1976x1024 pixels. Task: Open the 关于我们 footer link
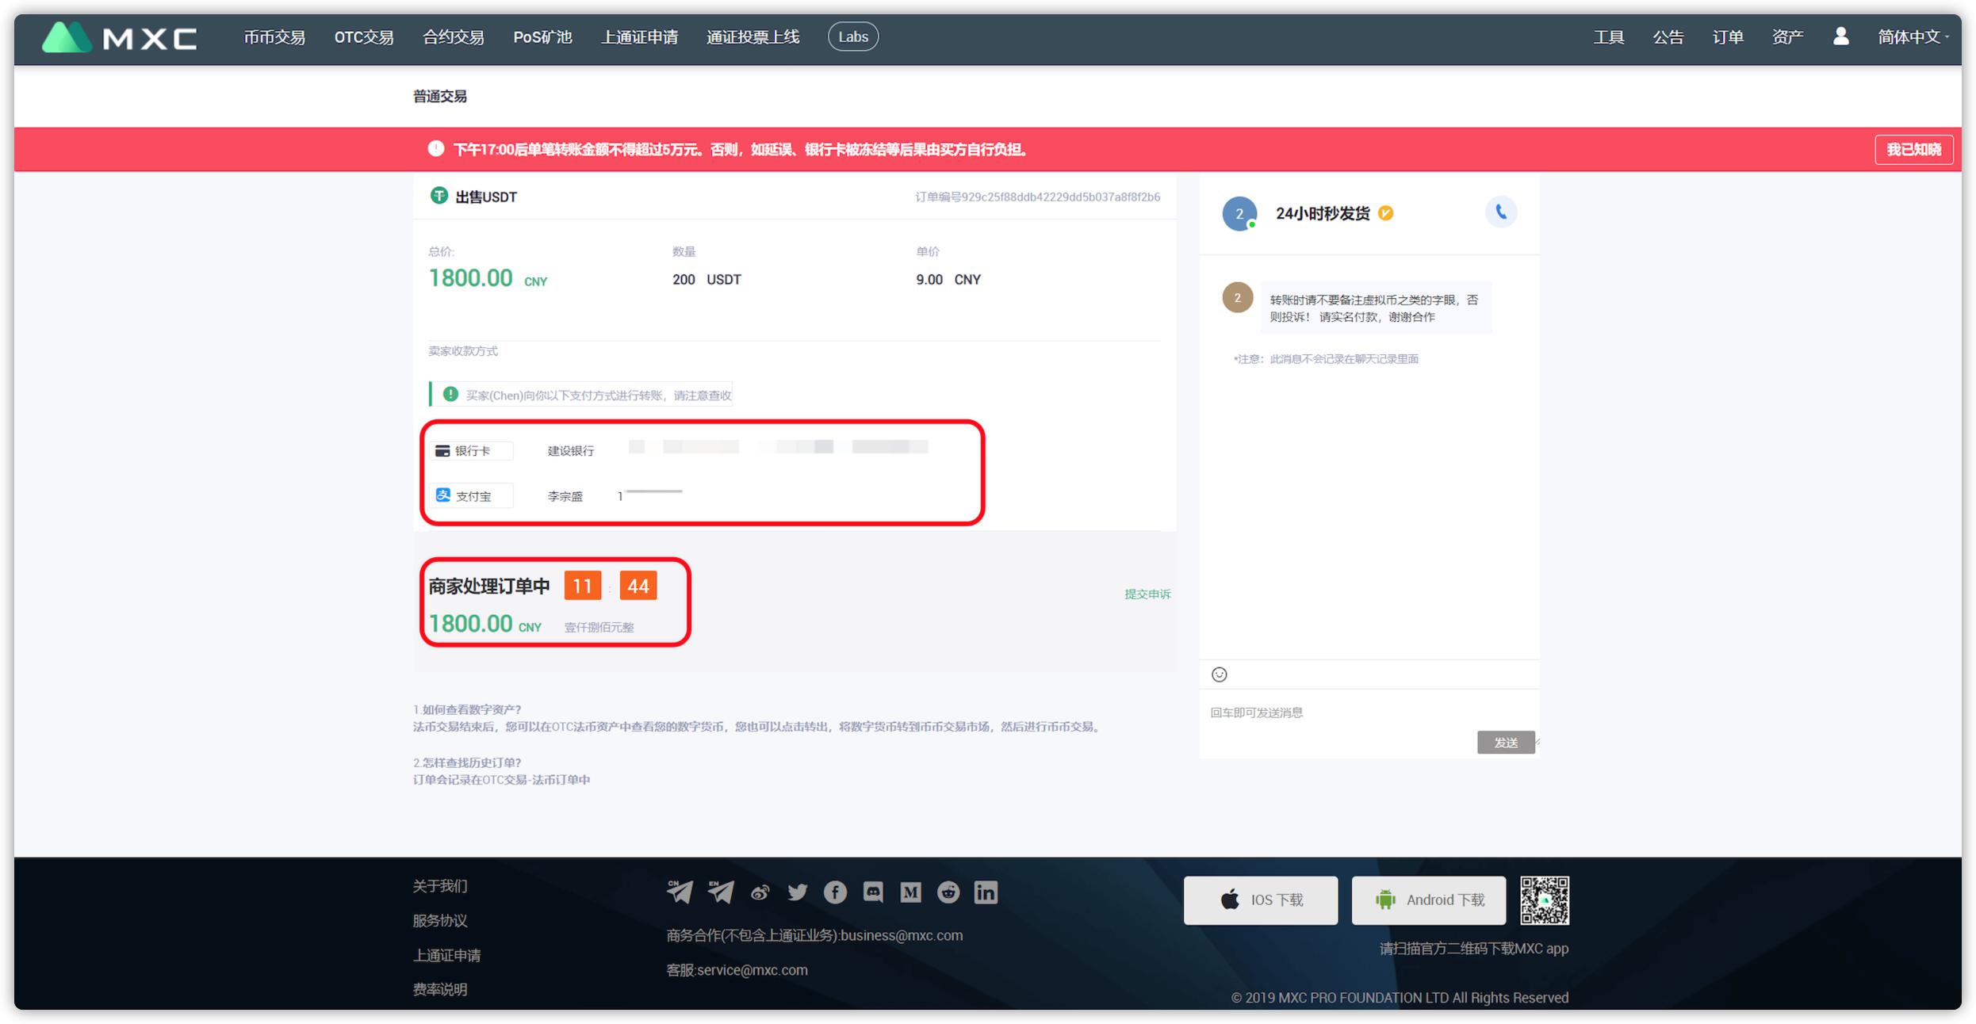(x=440, y=885)
